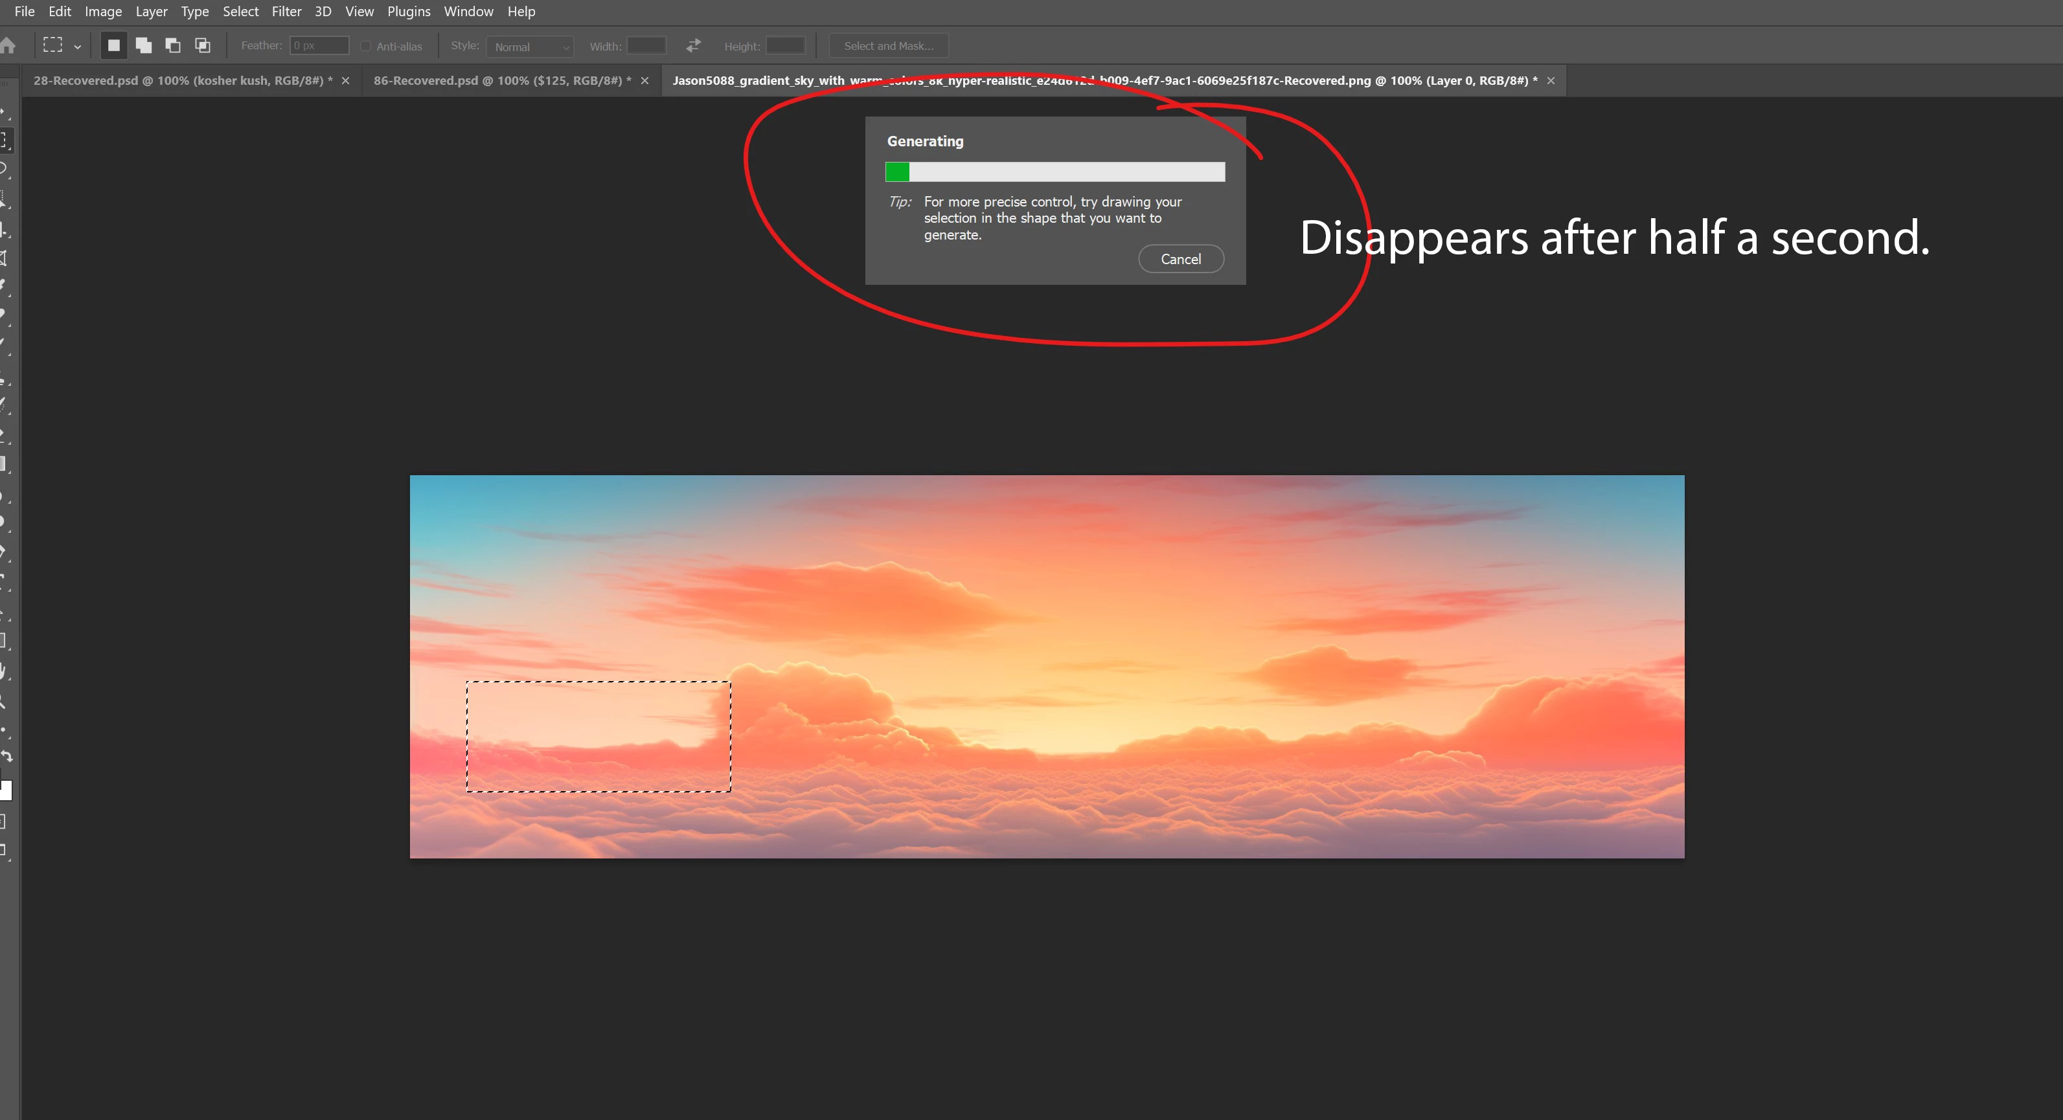Open the Plugins menu
2063x1120 pixels.
click(x=409, y=11)
